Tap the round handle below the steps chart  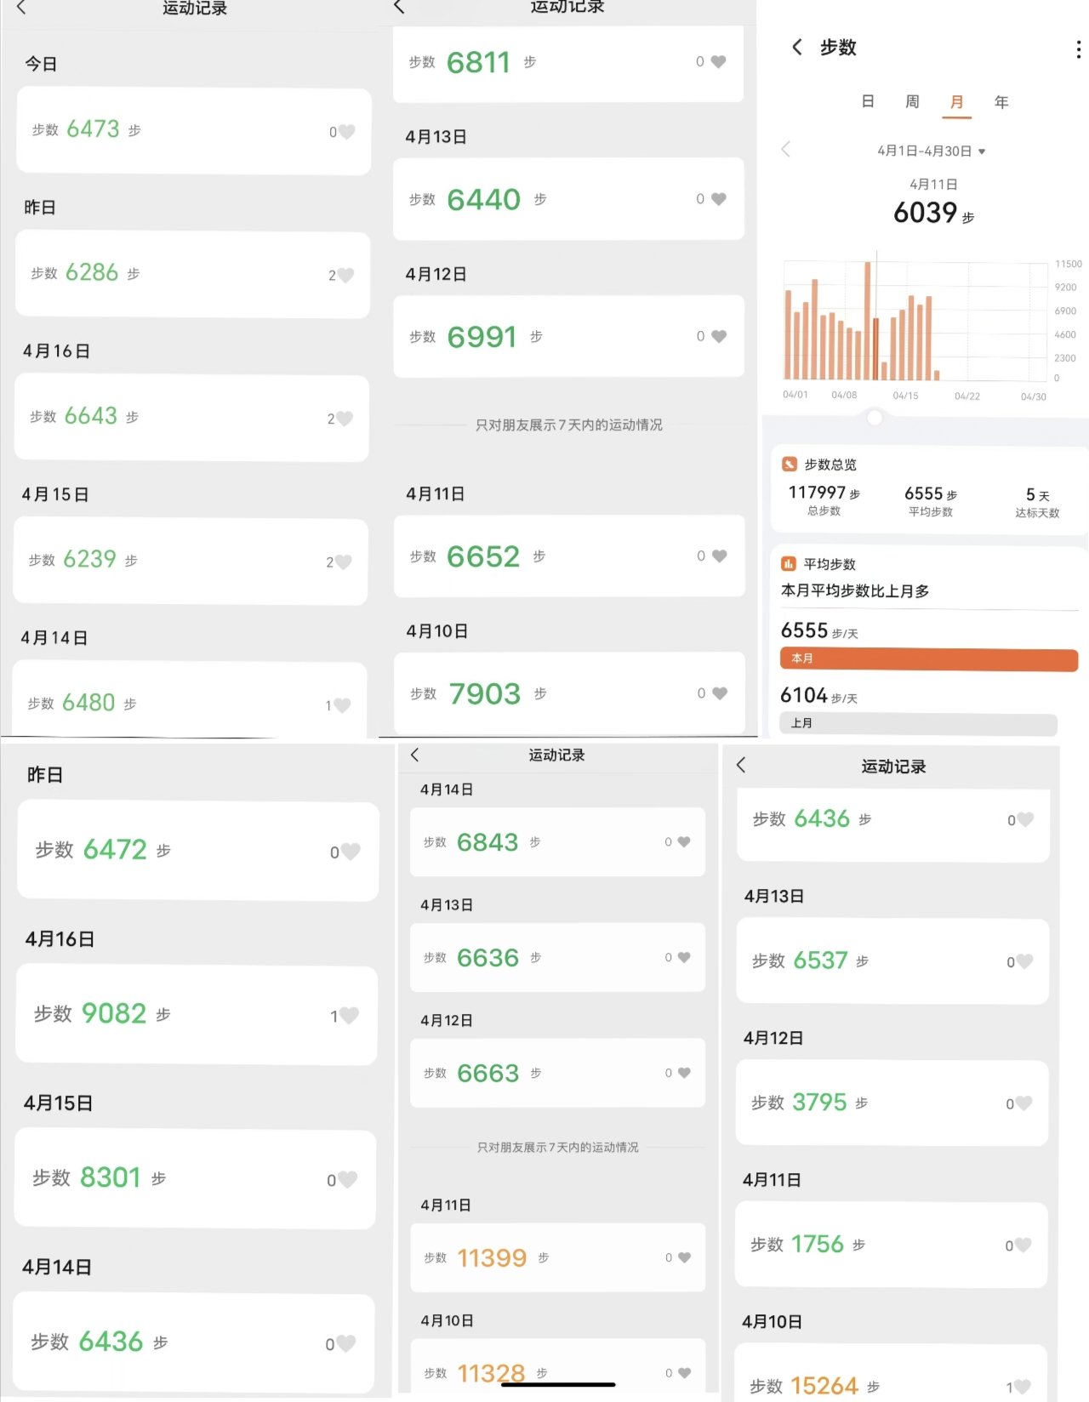875,418
